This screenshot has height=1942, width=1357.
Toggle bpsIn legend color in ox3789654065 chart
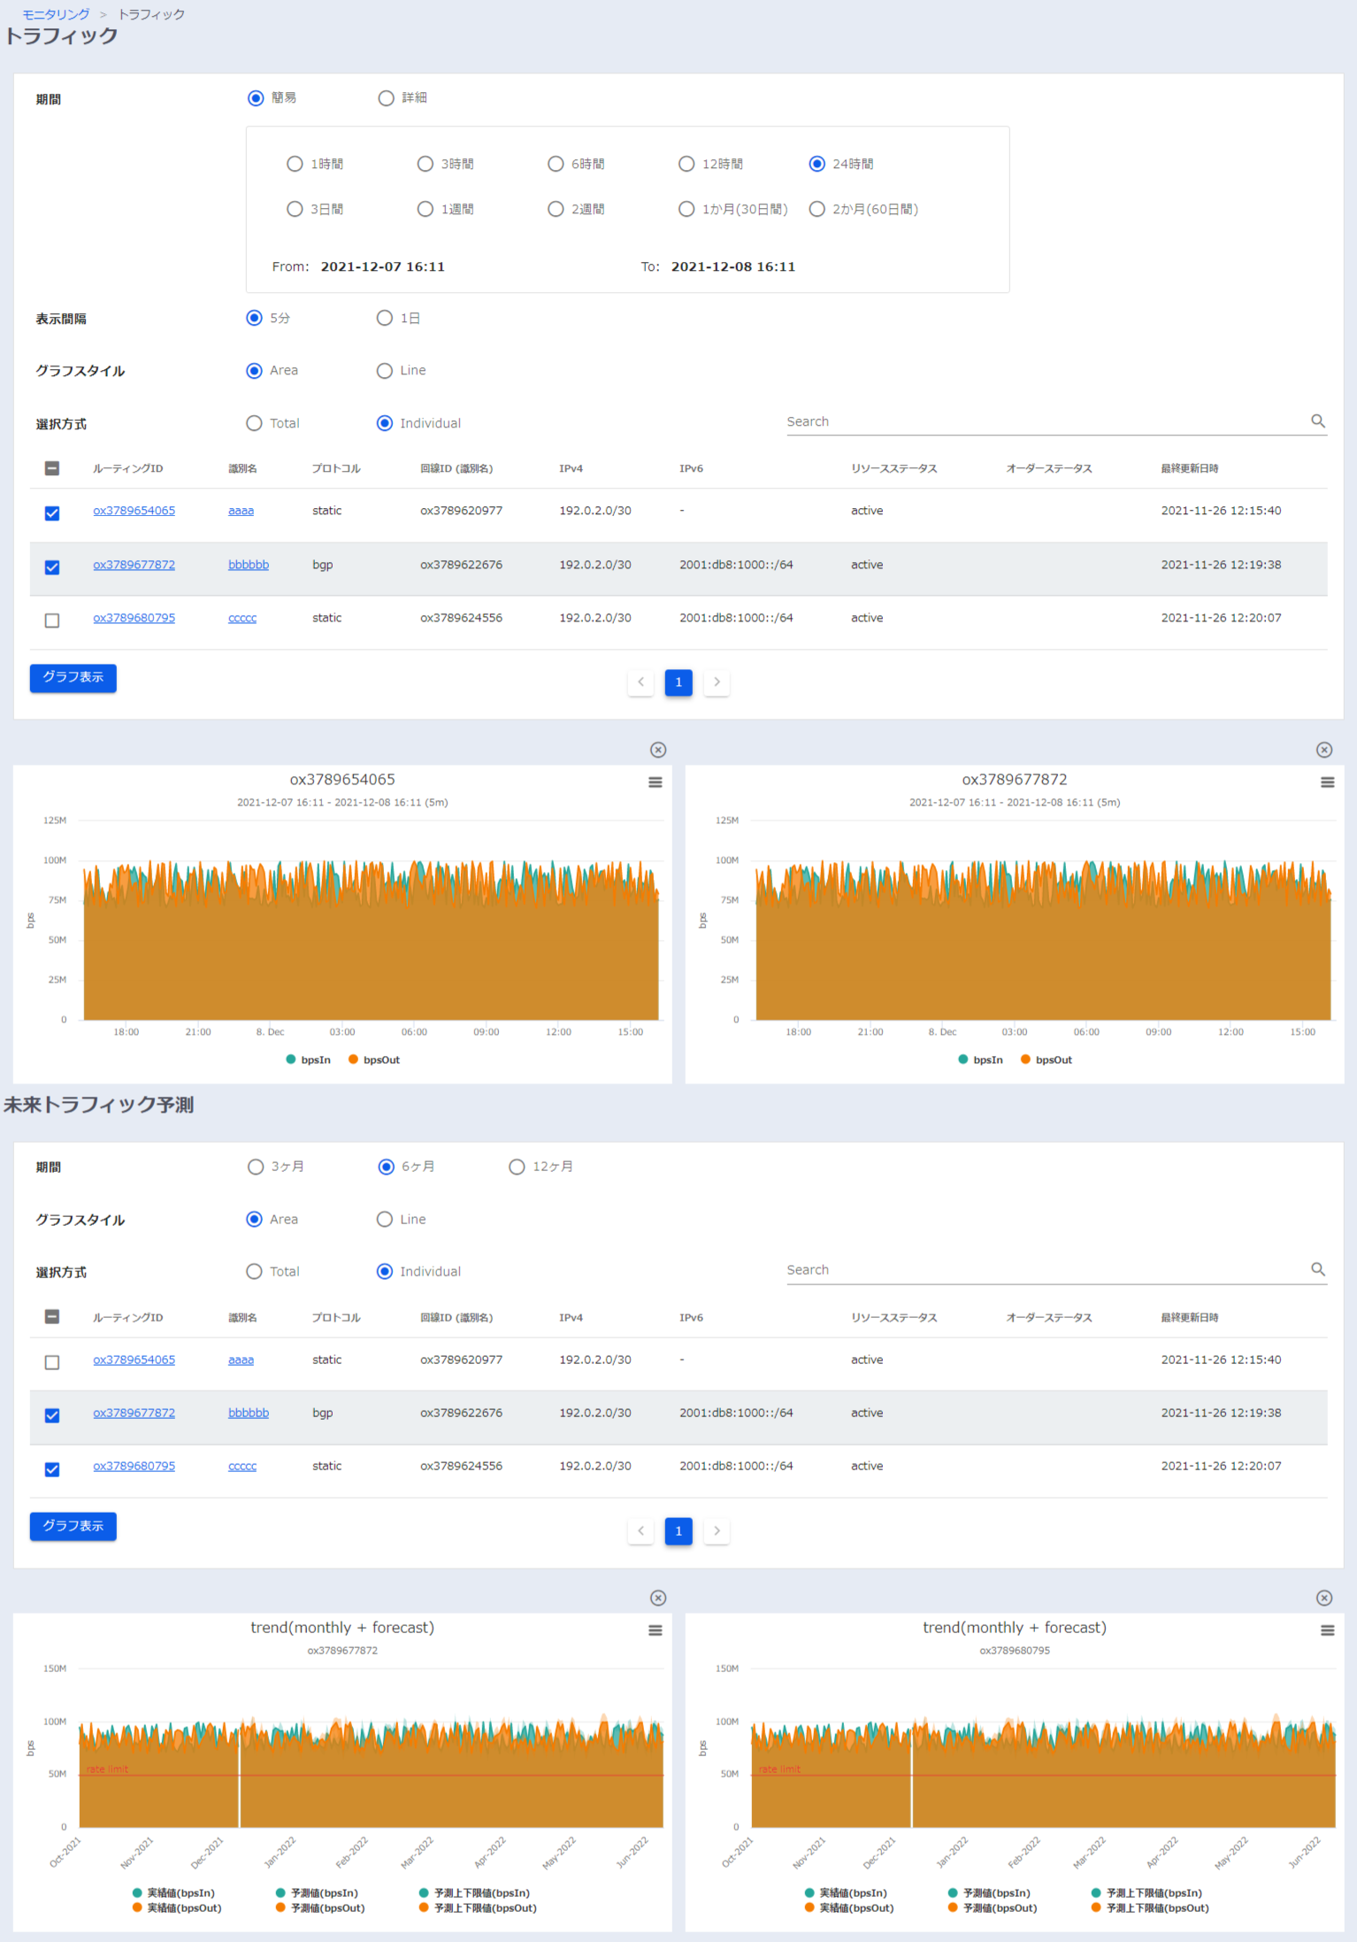291,1060
